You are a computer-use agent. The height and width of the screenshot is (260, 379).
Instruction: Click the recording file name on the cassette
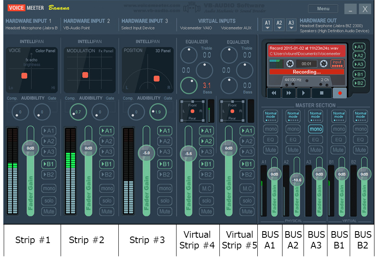click(x=304, y=48)
